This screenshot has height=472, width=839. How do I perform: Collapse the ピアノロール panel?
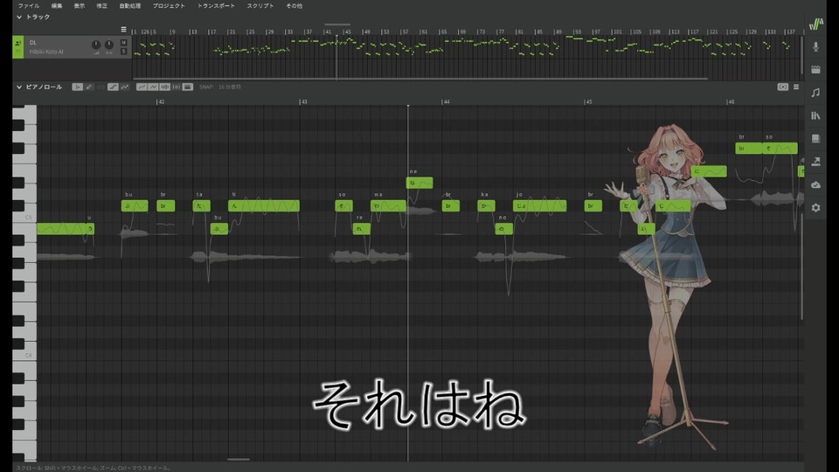[19, 87]
